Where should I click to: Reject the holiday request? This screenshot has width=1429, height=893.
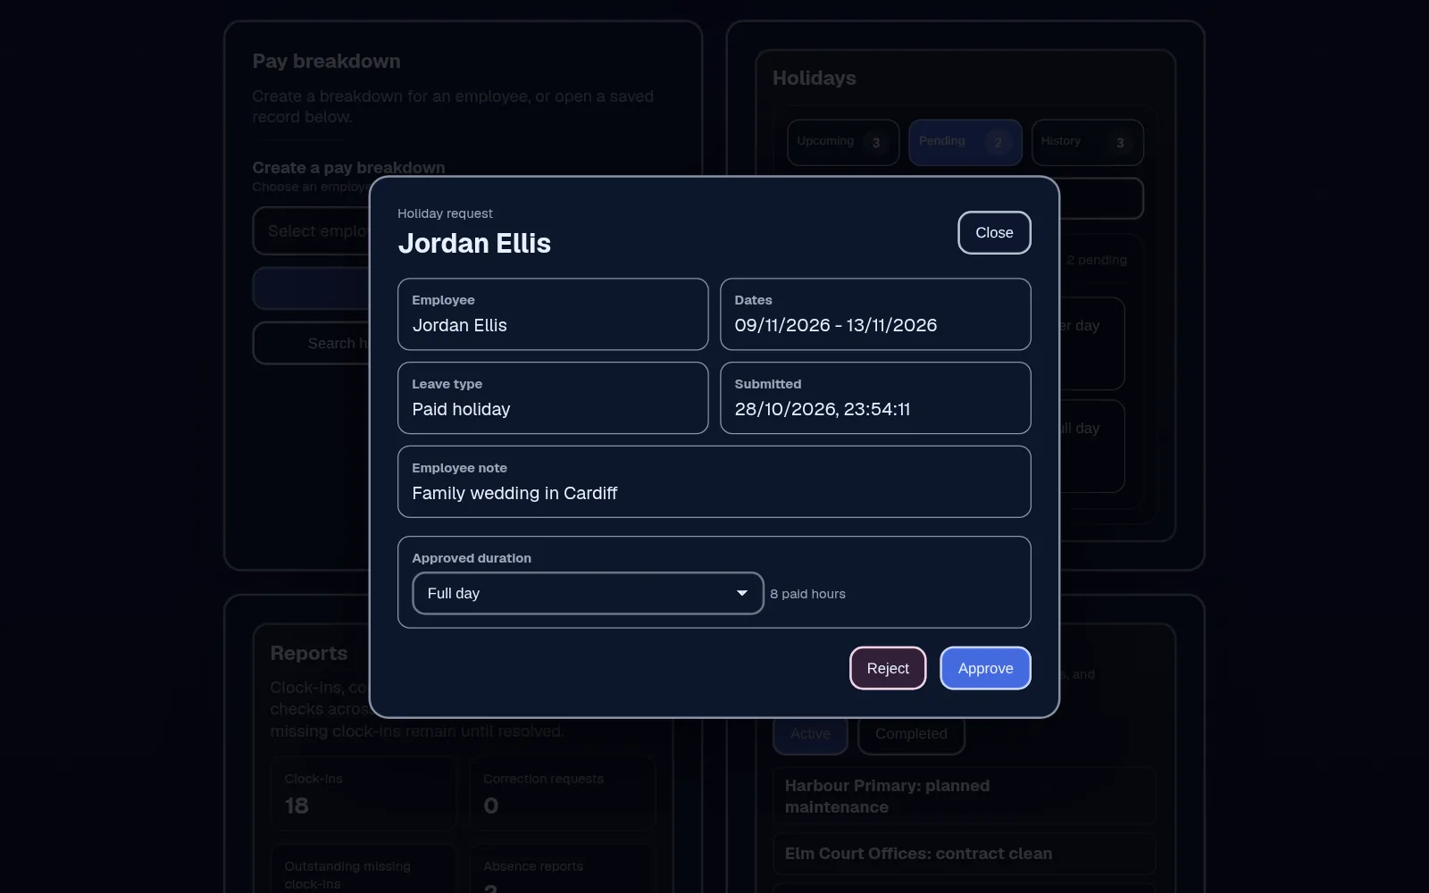pyautogui.click(x=888, y=668)
